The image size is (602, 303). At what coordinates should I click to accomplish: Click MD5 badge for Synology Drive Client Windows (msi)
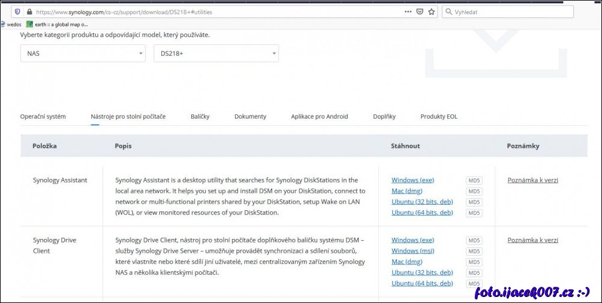[x=474, y=251]
